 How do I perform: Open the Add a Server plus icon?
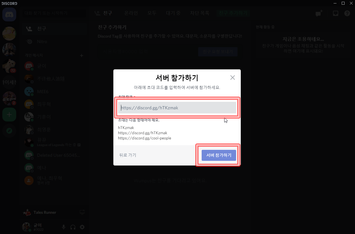pos(9,115)
